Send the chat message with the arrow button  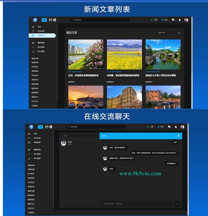pyautogui.click(x=177, y=204)
